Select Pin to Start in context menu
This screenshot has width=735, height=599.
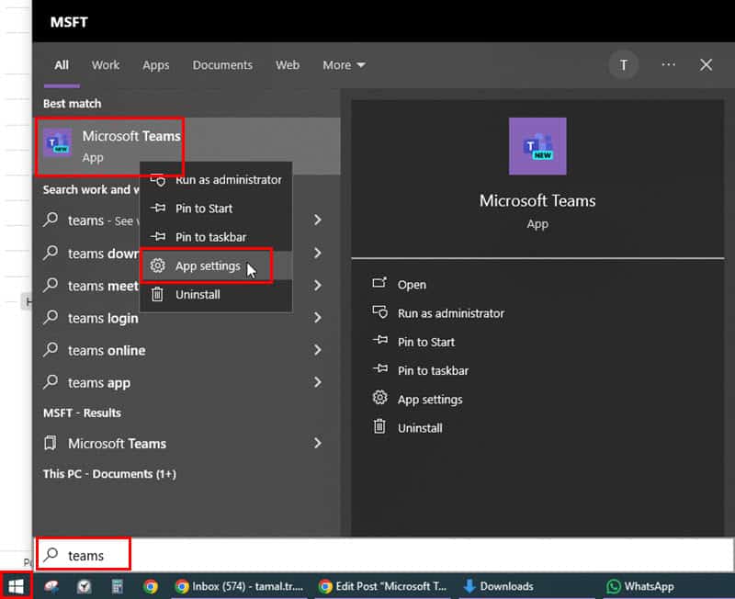tap(216, 209)
